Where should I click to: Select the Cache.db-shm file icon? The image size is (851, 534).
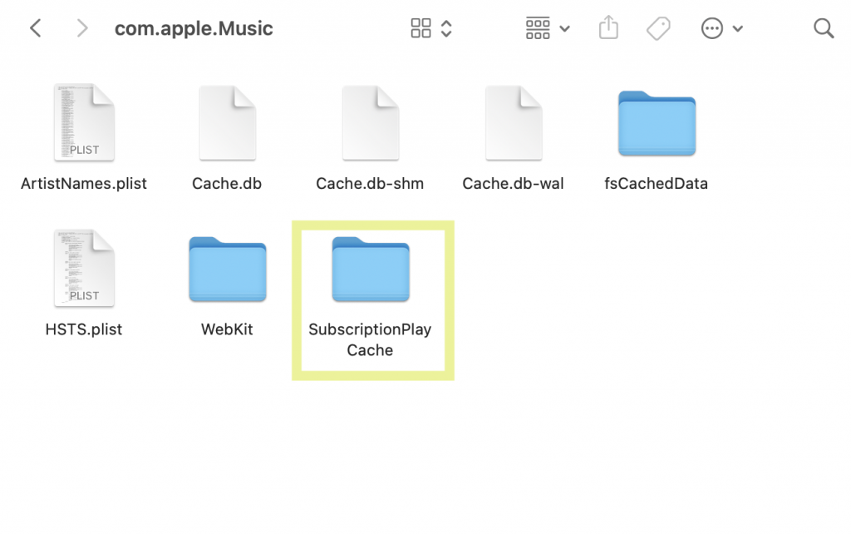point(371,122)
